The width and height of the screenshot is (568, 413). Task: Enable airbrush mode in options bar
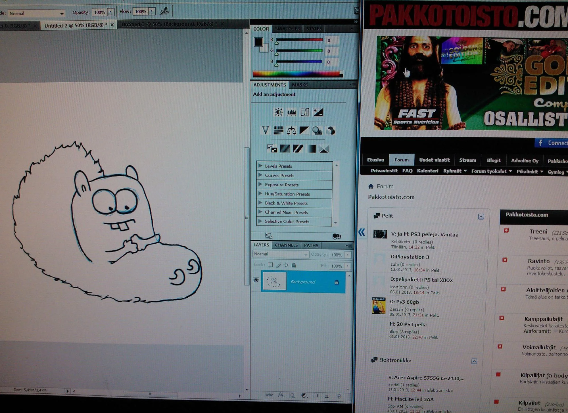(164, 11)
